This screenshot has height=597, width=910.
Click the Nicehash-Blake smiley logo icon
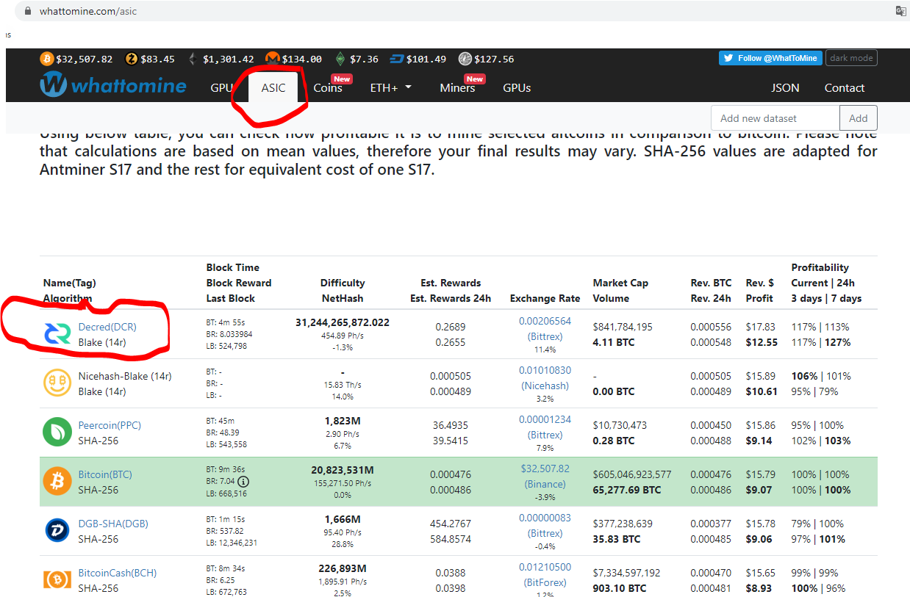(x=57, y=383)
